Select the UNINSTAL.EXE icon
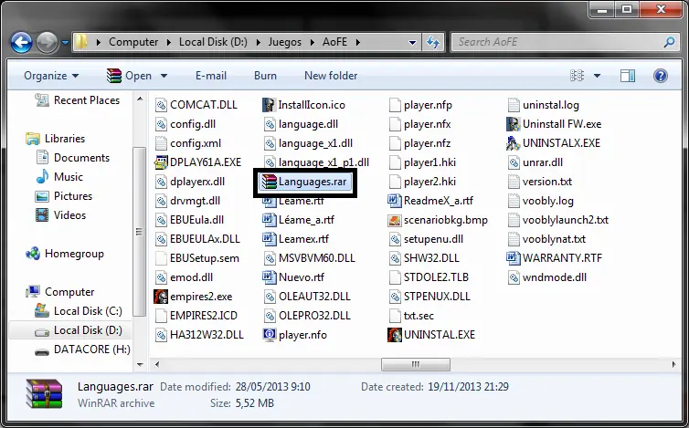 click(x=395, y=335)
